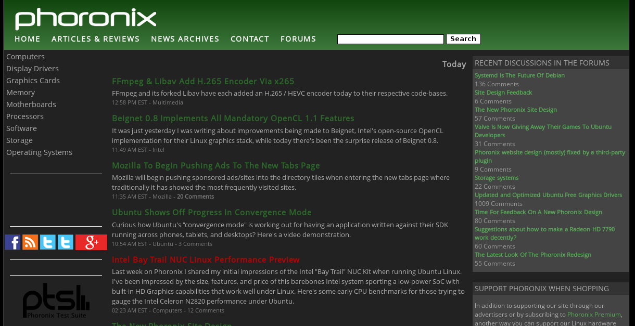The width and height of the screenshot is (635, 326).
Task: Open The New Phoronix Site Design forum thread
Action: [516, 110]
